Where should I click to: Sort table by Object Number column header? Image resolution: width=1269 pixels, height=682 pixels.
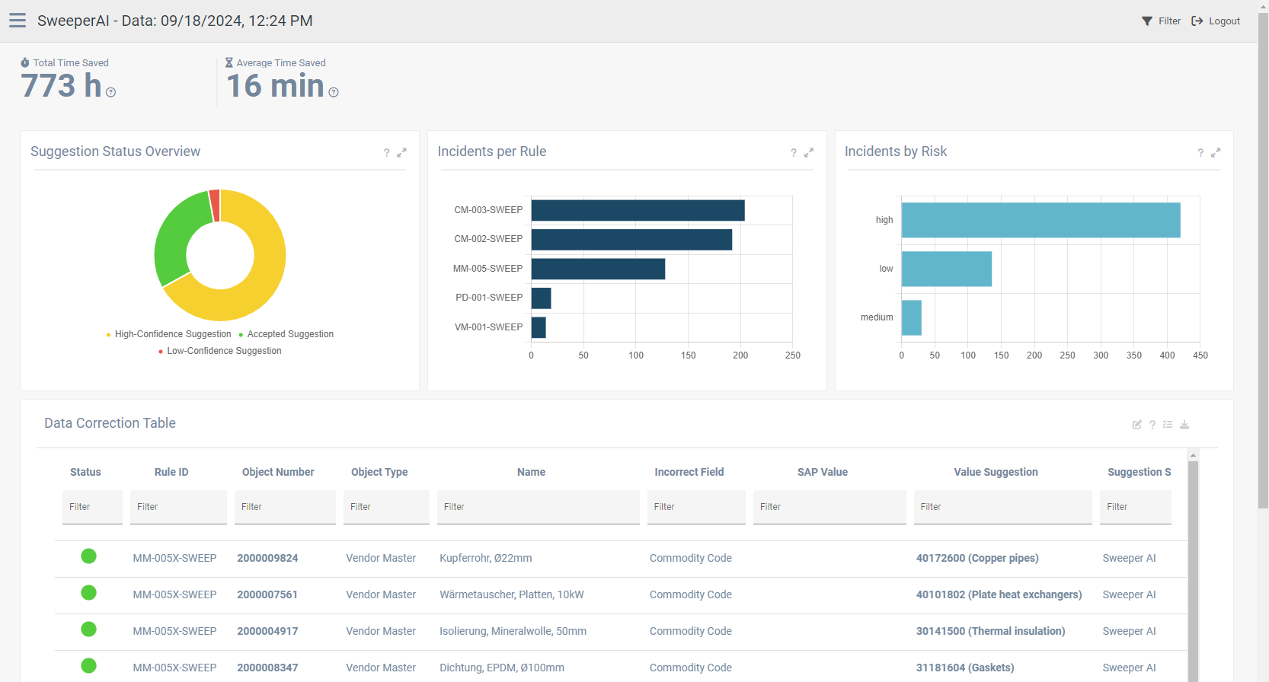[278, 472]
